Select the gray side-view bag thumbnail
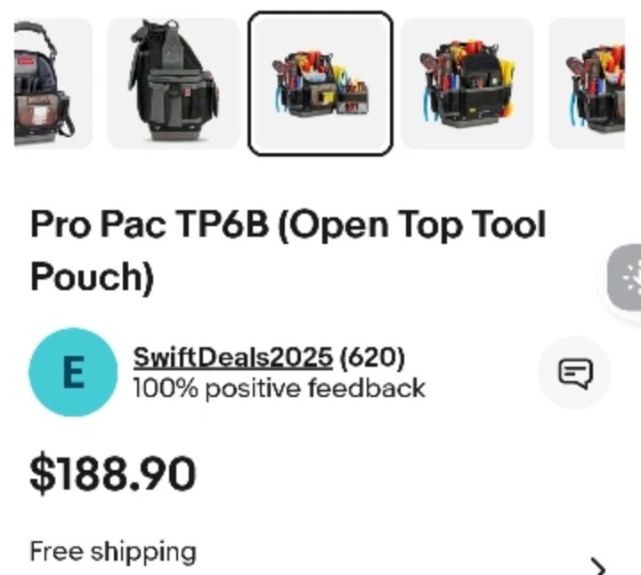Viewport: 641px width, 575px height. click(x=174, y=84)
